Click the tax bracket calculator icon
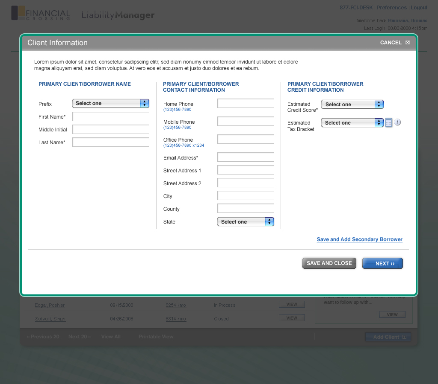The image size is (438, 384). tap(388, 123)
